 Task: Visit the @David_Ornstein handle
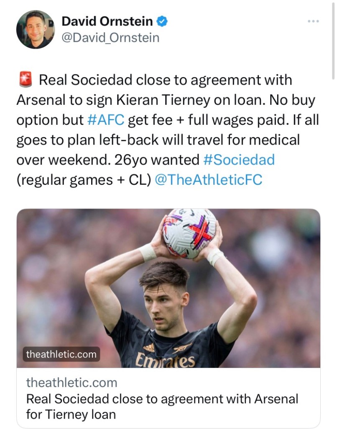click(x=110, y=38)
